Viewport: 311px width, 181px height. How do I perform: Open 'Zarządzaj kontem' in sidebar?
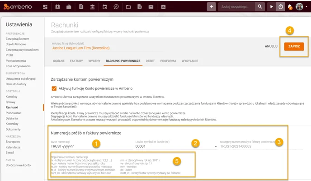[18, 39]
